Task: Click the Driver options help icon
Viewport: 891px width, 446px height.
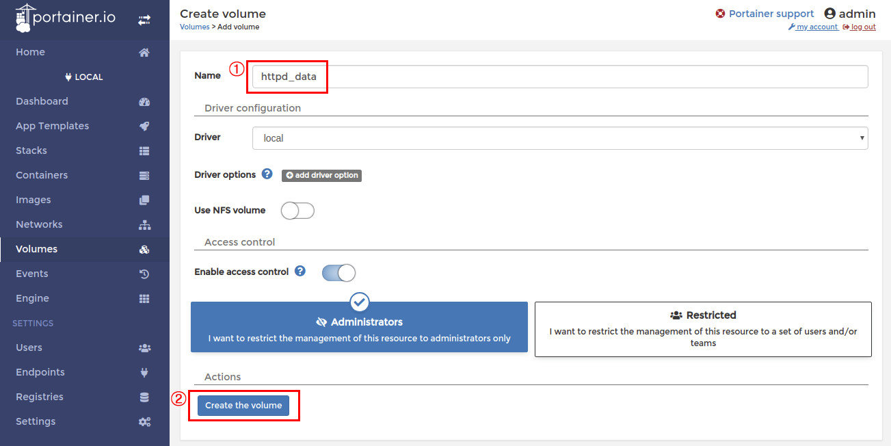Action: (x=267, y=174)
